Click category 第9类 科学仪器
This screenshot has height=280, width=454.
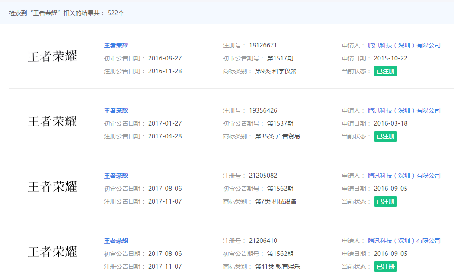[x=276, y=71]
